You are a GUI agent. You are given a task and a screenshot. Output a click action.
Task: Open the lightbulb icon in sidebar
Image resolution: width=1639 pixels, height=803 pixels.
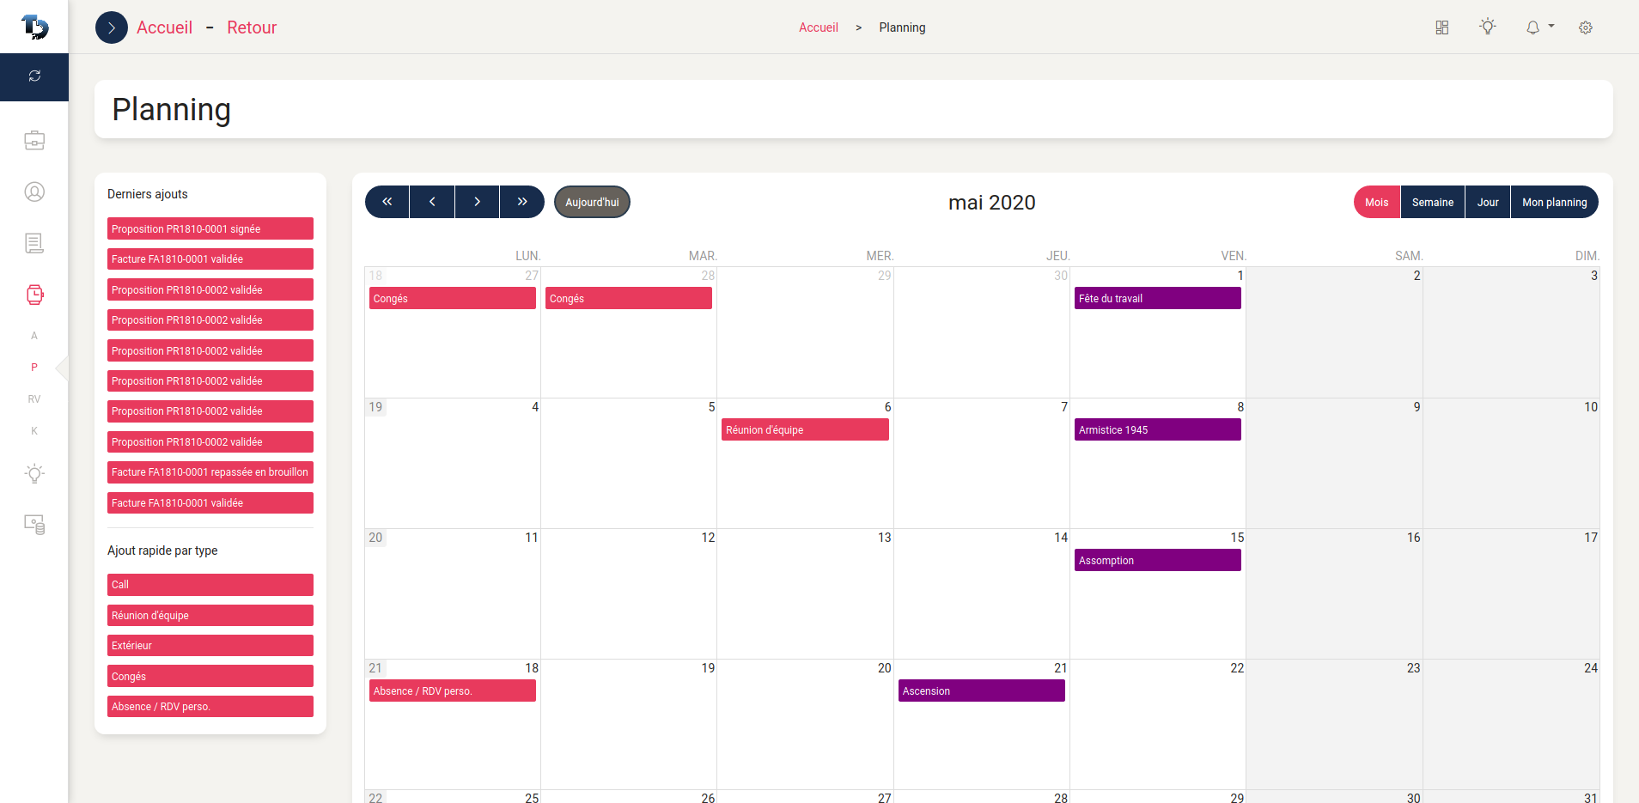pos(34,473)
